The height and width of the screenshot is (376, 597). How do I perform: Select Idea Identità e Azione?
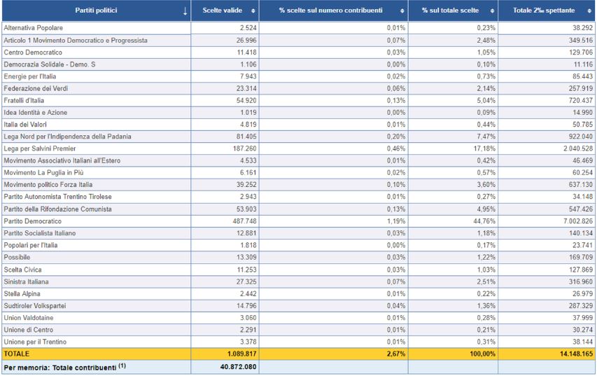36,113
